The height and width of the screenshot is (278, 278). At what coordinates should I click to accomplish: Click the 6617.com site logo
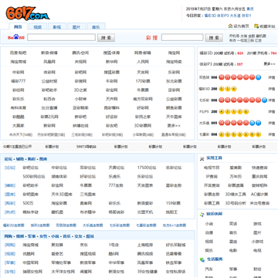coord(28,13)
